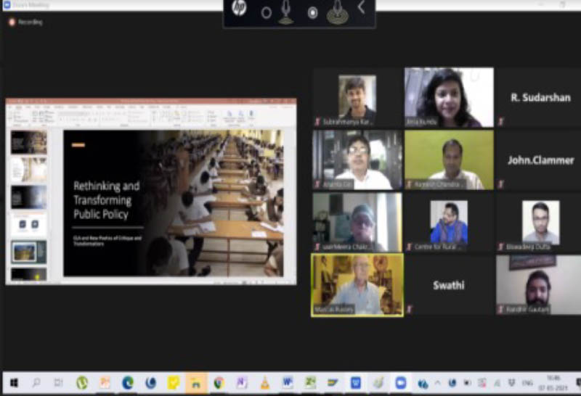Click the HP logo in the top overlay
This screenshot has width=581, height=396.
(239, 9)
